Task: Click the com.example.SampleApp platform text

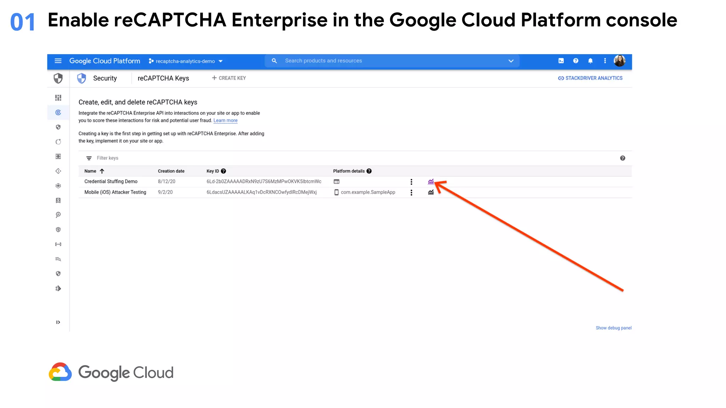Action: (x=368, y=192)
